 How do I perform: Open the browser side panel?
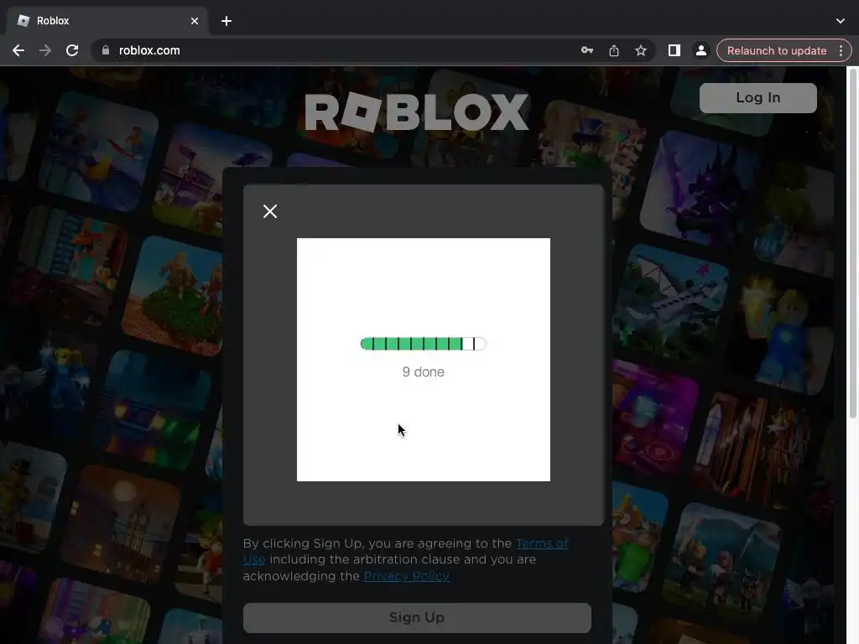click(x=674, y=50)
